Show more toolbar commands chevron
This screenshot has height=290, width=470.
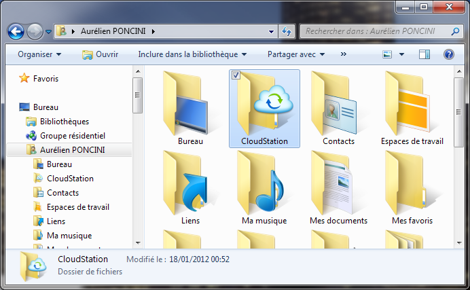[x=344, y=54]
